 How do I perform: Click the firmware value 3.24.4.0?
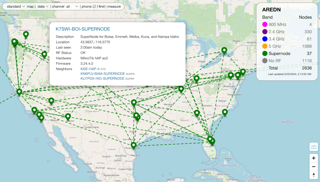pos(87,63)
